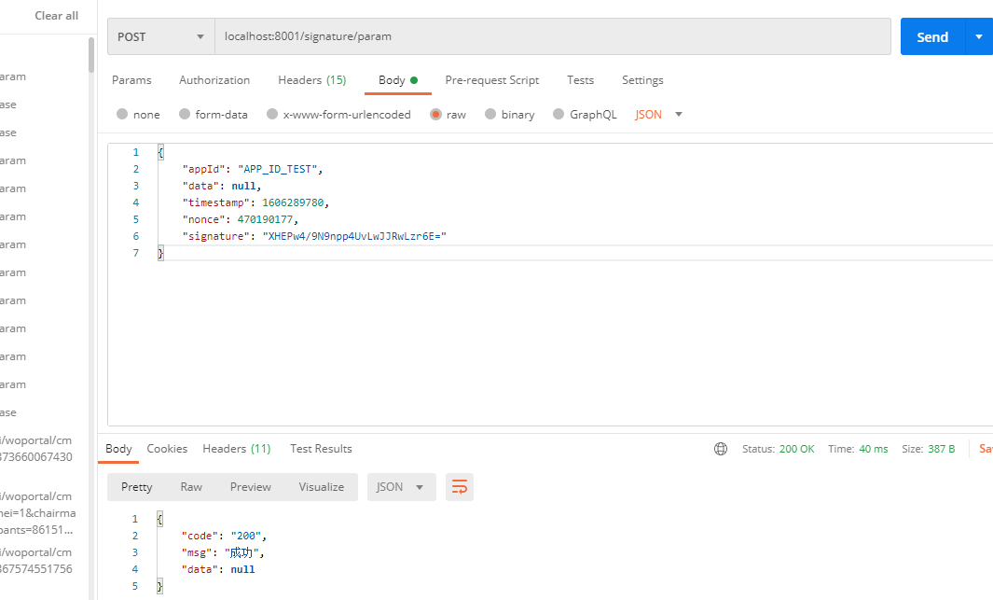The image size is (993, 600).
Task: Open the Pre-request Script tab
Action: 492,80
